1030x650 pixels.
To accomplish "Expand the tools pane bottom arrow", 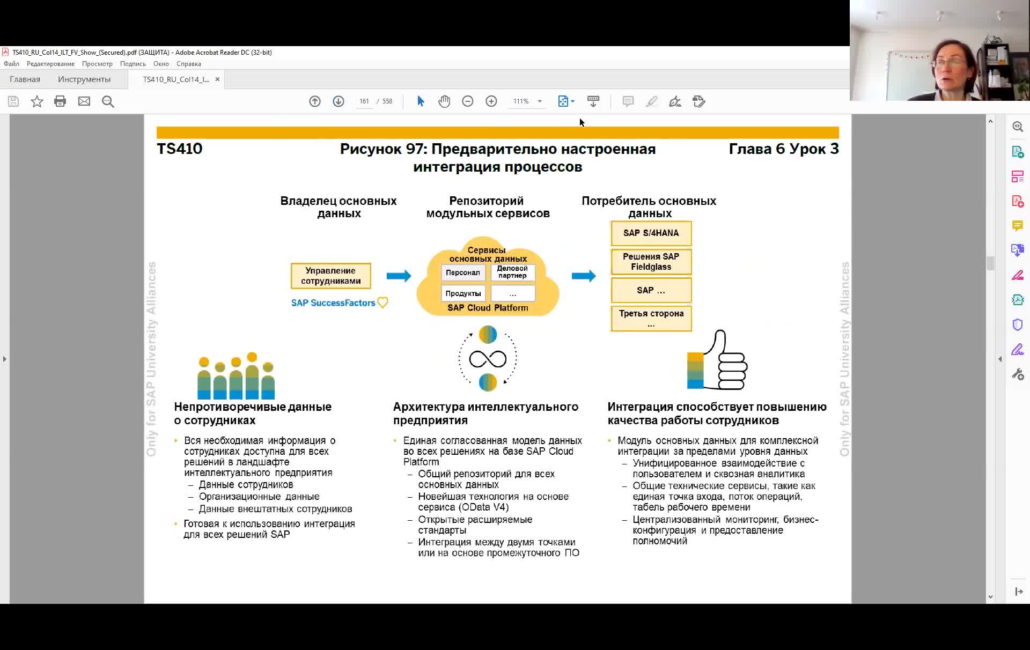I will click(x=1018, y=592).
